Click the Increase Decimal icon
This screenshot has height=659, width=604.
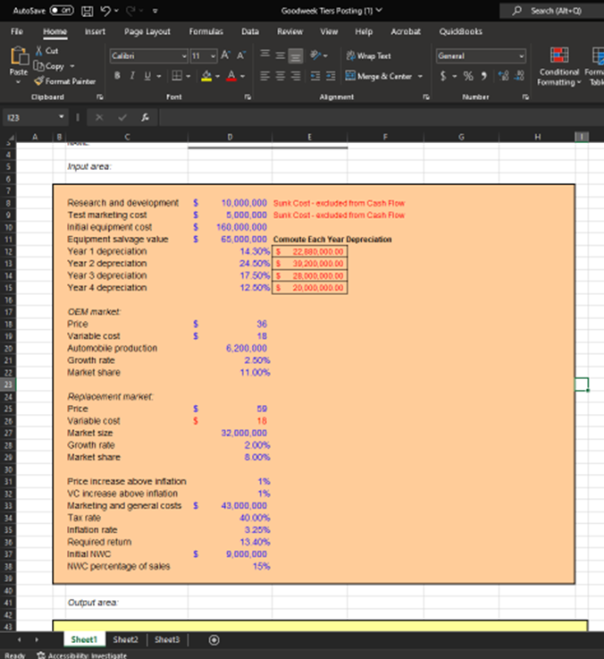(503, 76)
